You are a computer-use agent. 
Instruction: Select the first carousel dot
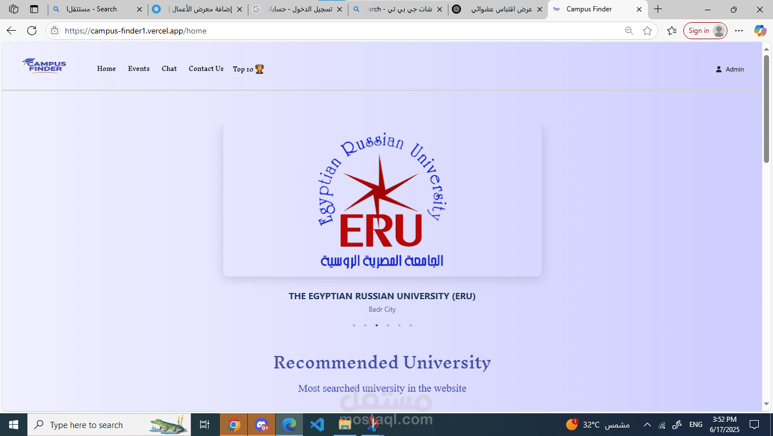click(354, 325)
